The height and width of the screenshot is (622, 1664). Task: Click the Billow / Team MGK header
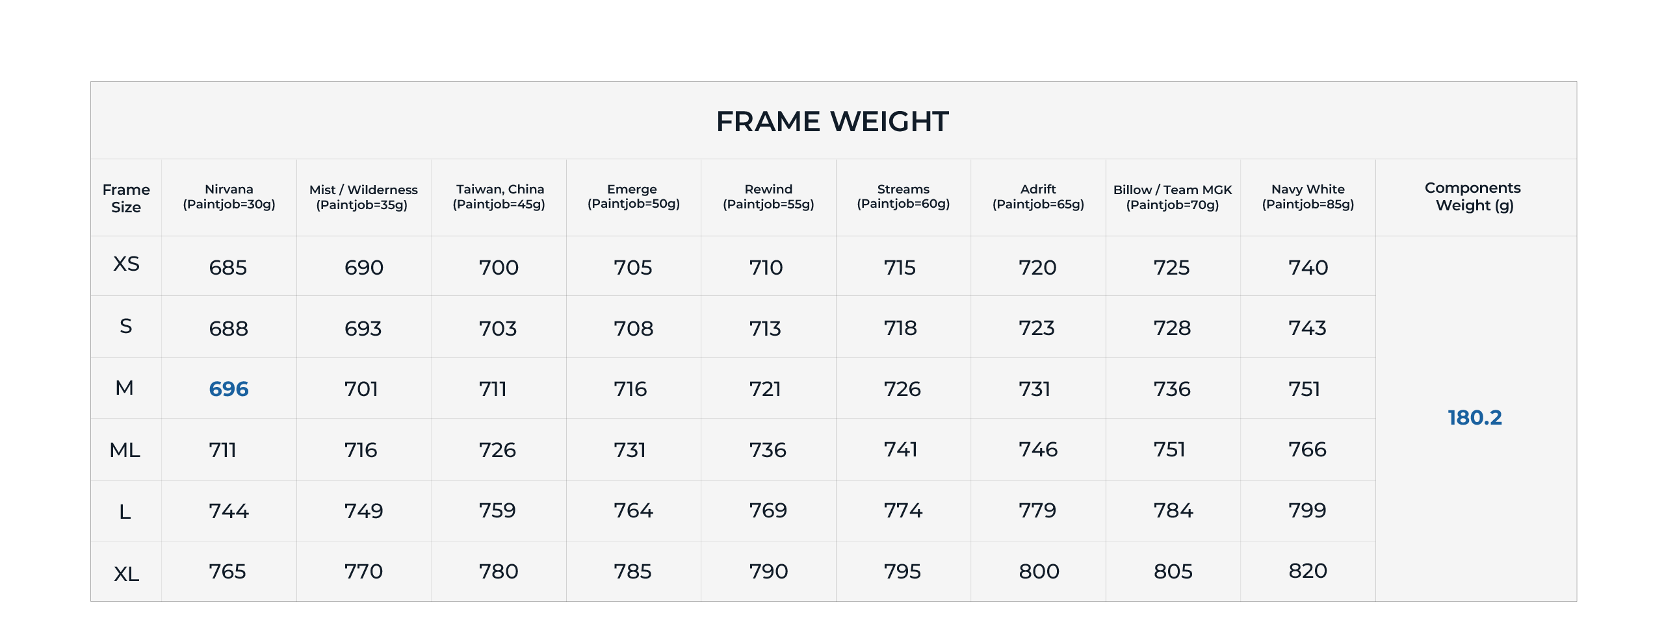tap(1173, 197)
